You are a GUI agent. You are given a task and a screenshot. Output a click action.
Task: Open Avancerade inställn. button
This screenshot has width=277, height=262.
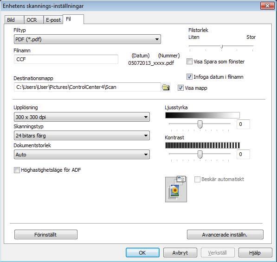point(225,235)
